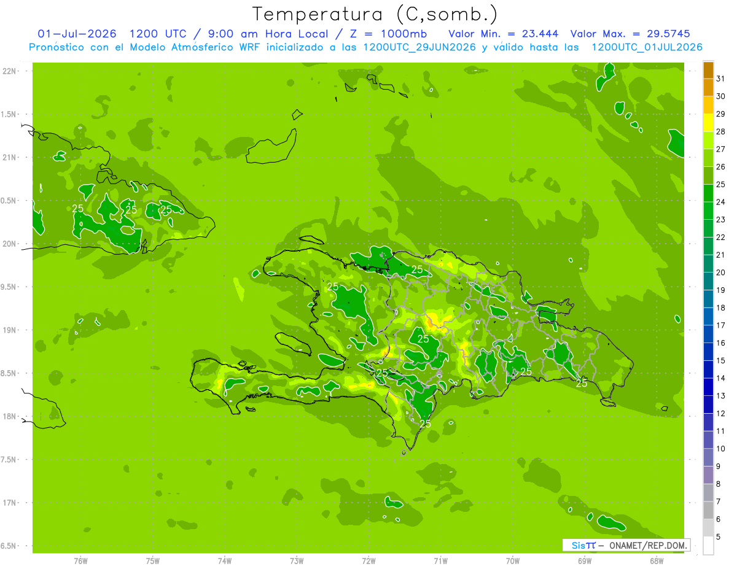Select the valid-until stamp "1200UTC_01JUL2026"
Image resolution: width=737 pixels, height=569 pixels.
tap(647, 47)
